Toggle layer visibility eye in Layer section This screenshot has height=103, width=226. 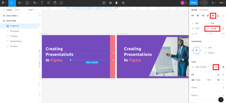(223, 67)
